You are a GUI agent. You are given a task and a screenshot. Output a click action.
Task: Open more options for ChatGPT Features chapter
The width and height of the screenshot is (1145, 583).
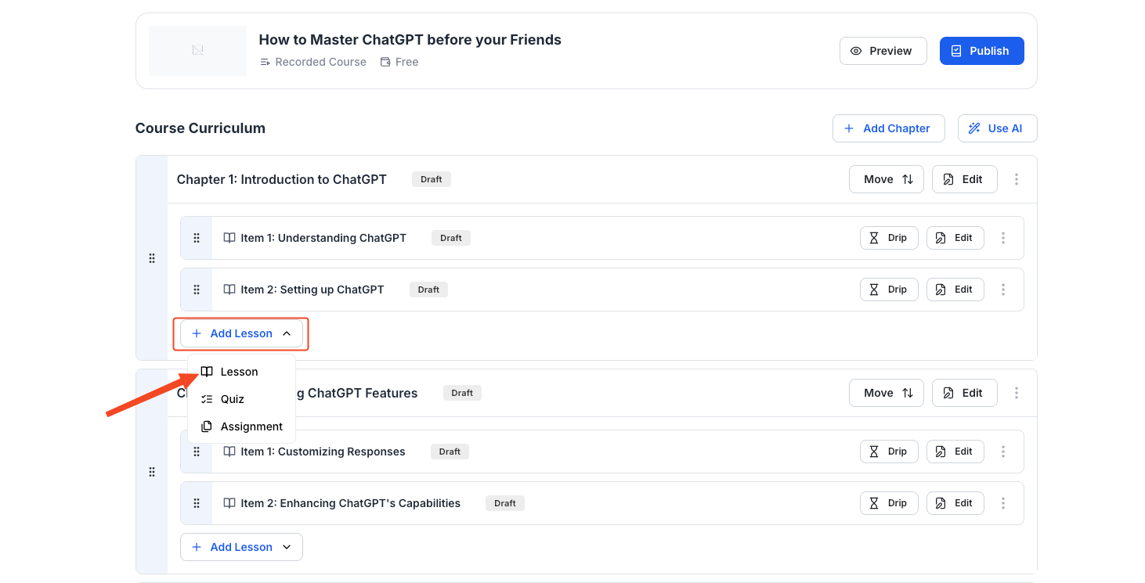(x=1017, y=393)
